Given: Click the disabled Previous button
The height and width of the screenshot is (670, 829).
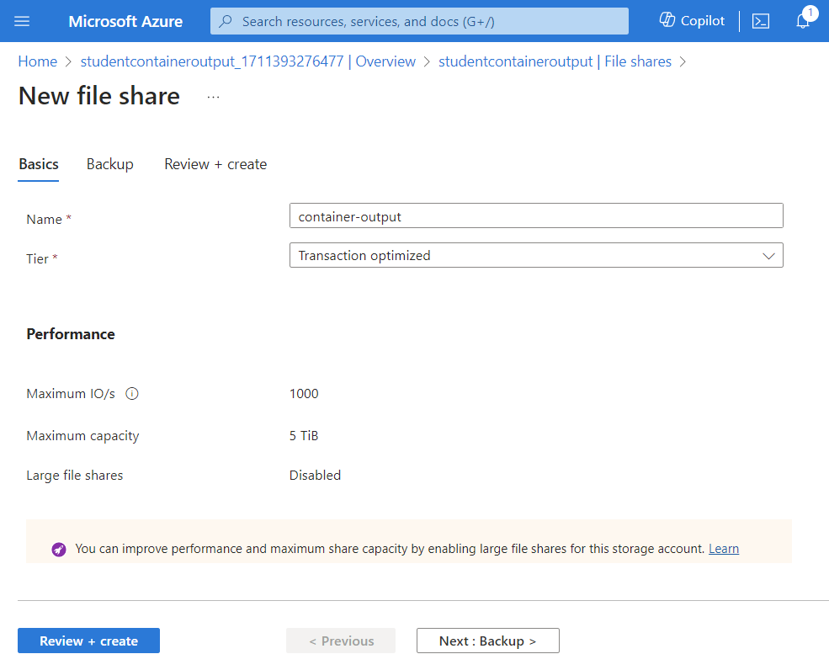Looking at the screenshot, I should pyautogui.click(x=341, y=641).
